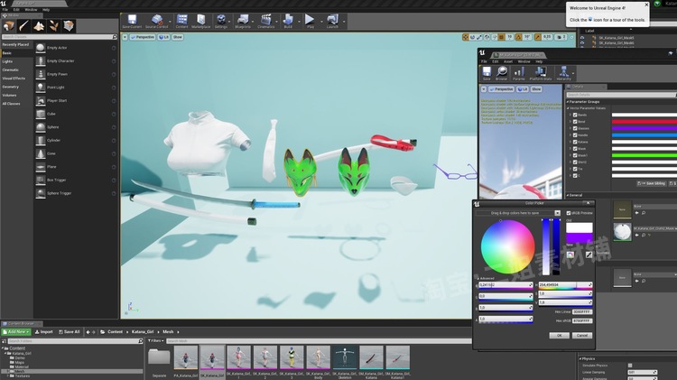Click Cancel in Color Picker
Screen dimensions: 677x380
tap(582, 335)
